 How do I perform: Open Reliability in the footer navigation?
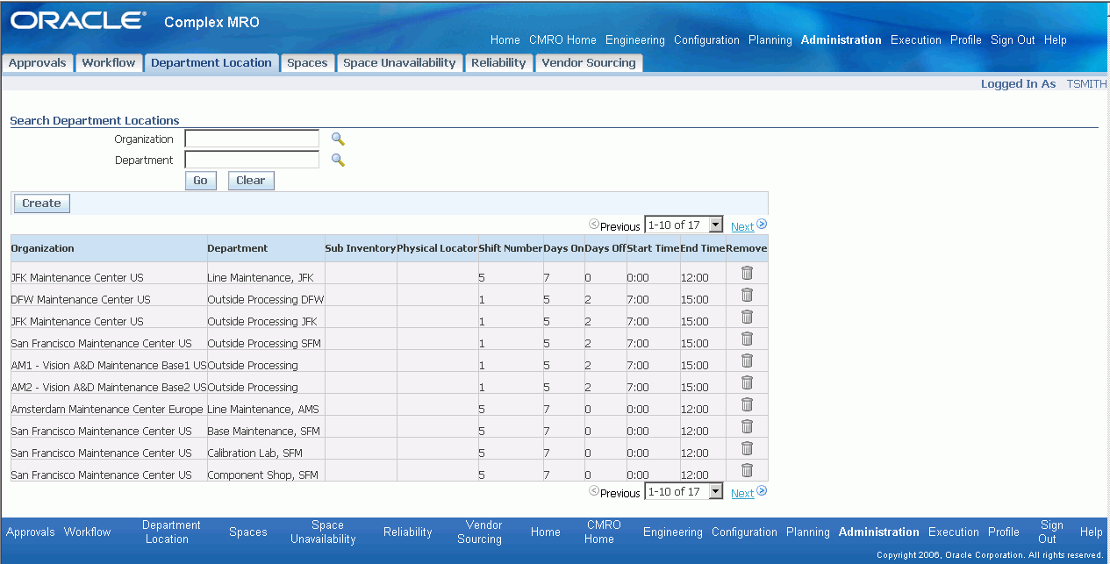pyautogui.click(x=408, y=532)
